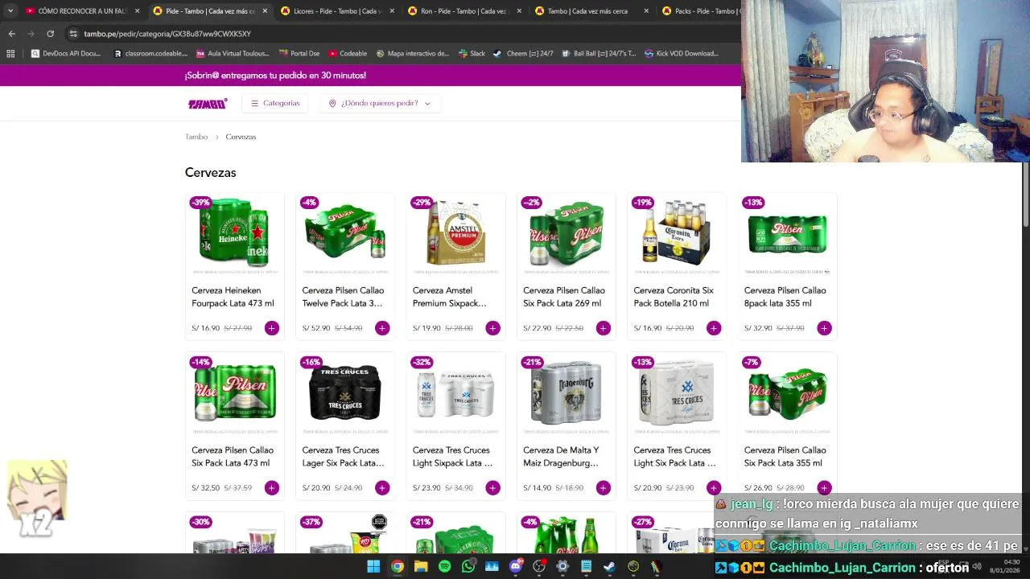Open Discord from the taskbar
The height and width of the screenshot is (579, 1030).
516,566
